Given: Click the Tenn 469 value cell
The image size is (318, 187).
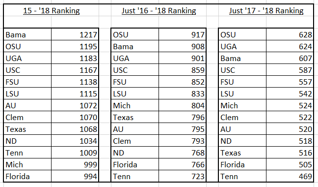Looking at the screenshot, I should click(x=290, y=176).
